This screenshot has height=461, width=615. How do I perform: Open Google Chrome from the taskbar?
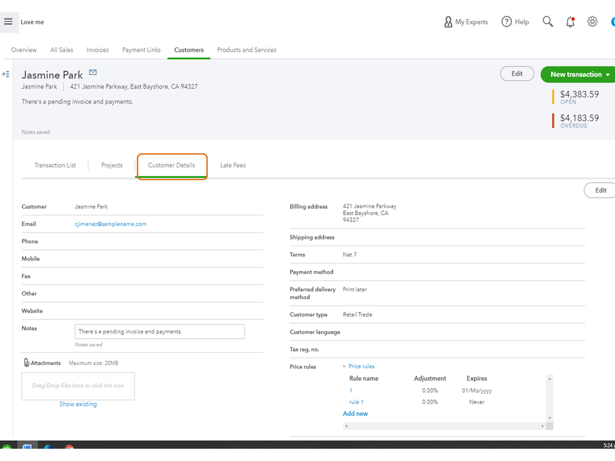(69, 447)
